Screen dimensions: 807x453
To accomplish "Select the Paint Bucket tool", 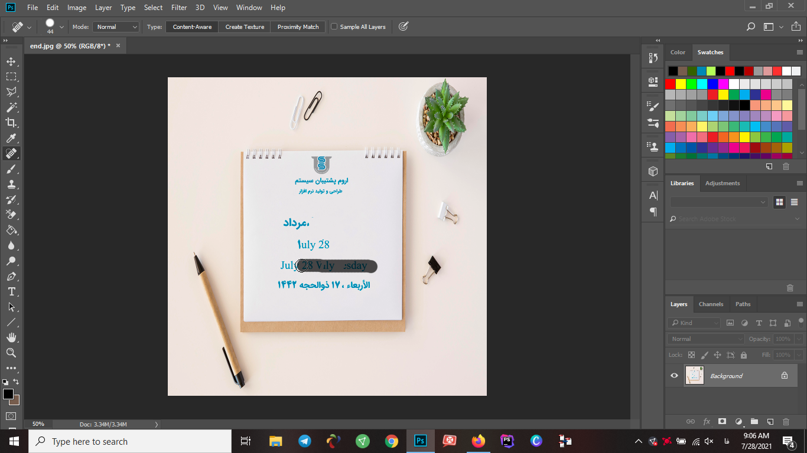I will click(11, 230).
